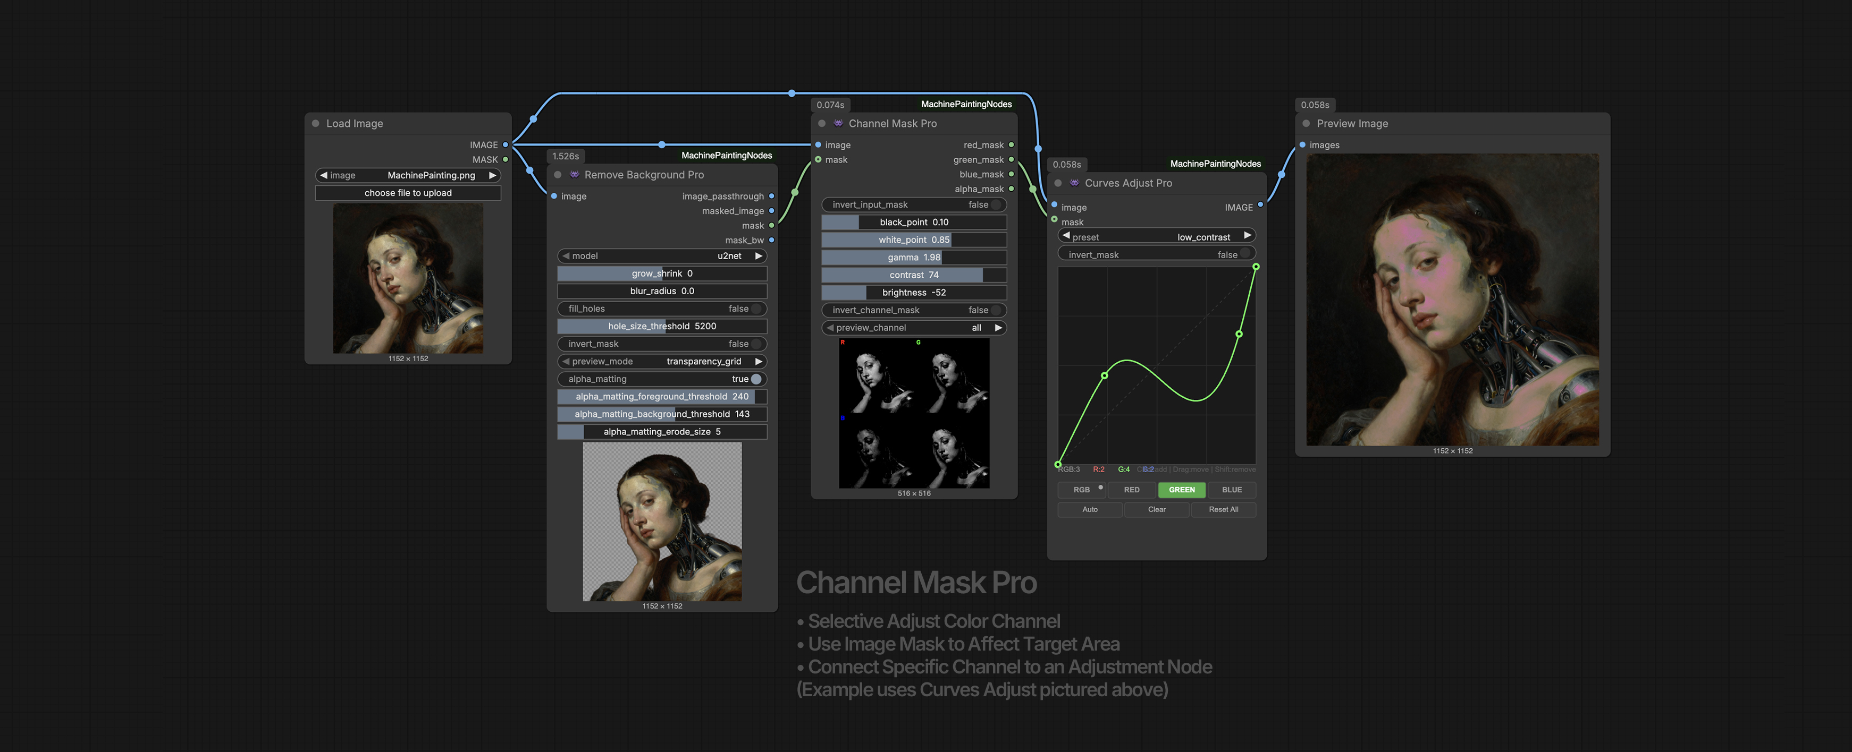Viewport: 1852px width, 752px height.
Task: Click the blue_mask output socket
Action: point(1012,175)
